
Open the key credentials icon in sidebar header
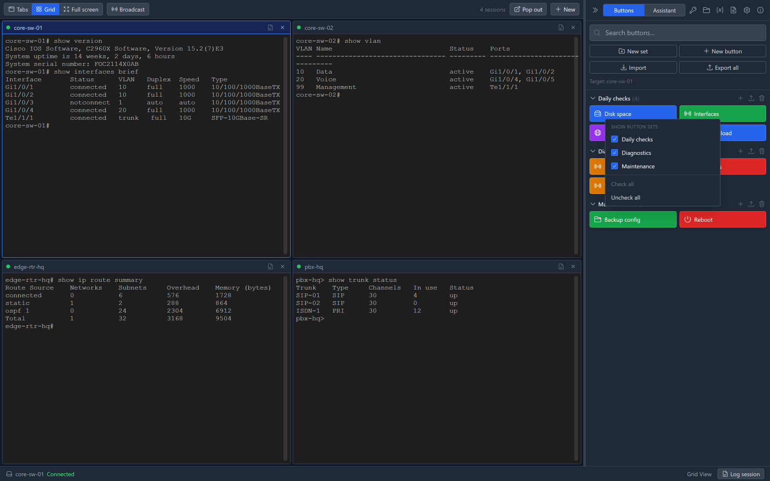(x=693, y=10)
